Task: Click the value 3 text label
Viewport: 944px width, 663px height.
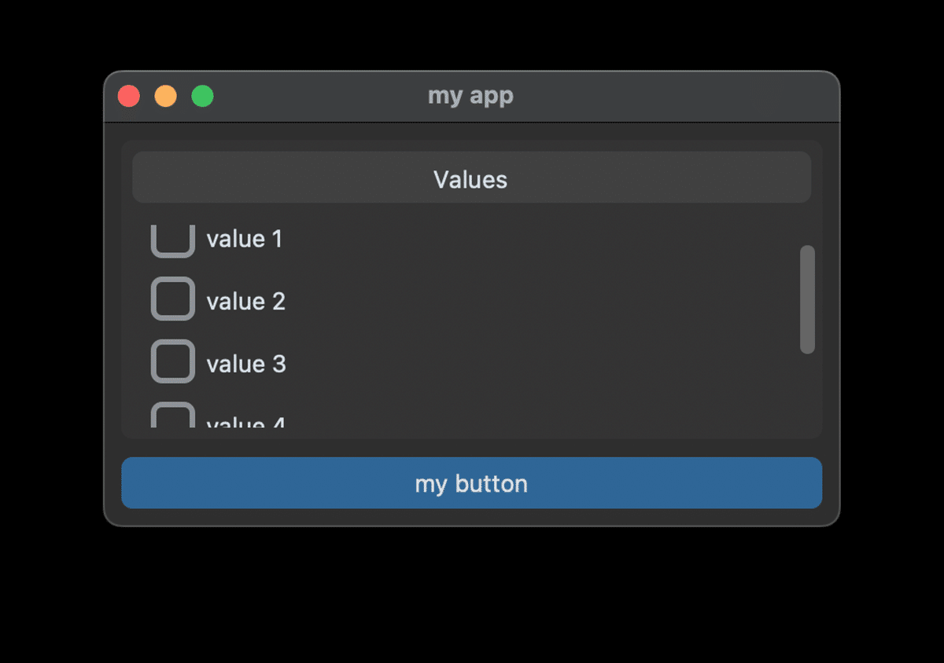Action: click(x=246, y=362)
